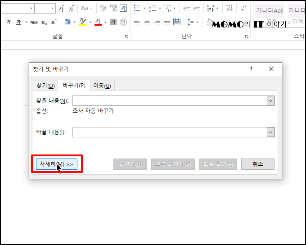Open text effects dropdown arrow
The image size is (306, 245).
(74, 22)
